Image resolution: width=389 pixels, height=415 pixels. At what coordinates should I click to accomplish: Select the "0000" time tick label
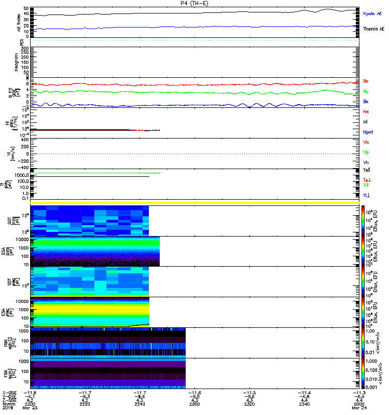pos(359,404)
